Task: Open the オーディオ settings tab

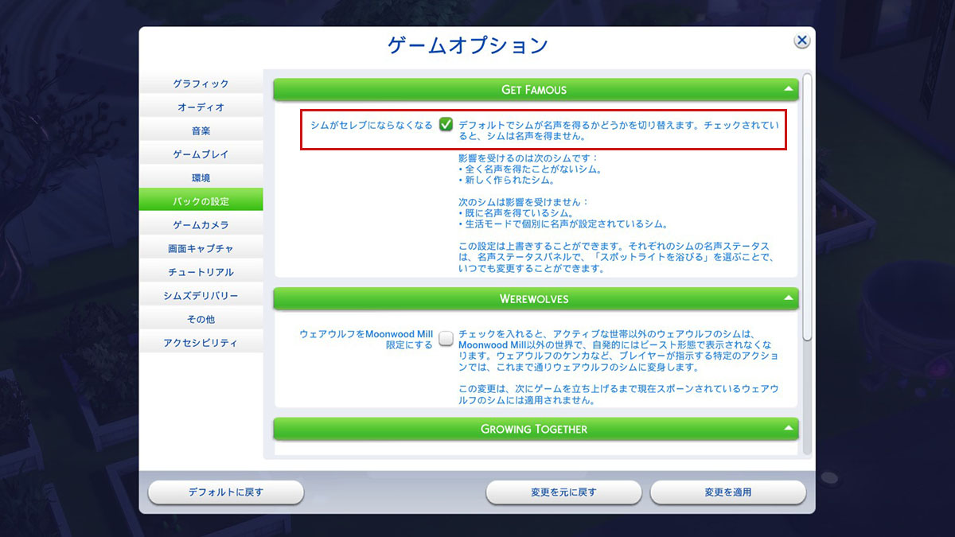Action: (201, 107)
